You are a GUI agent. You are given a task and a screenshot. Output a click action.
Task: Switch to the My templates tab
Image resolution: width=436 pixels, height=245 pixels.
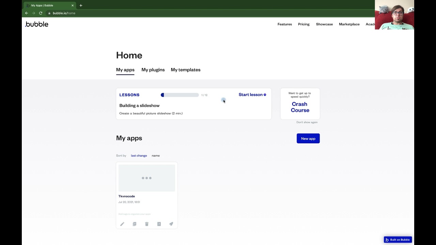tap(186, 70)
